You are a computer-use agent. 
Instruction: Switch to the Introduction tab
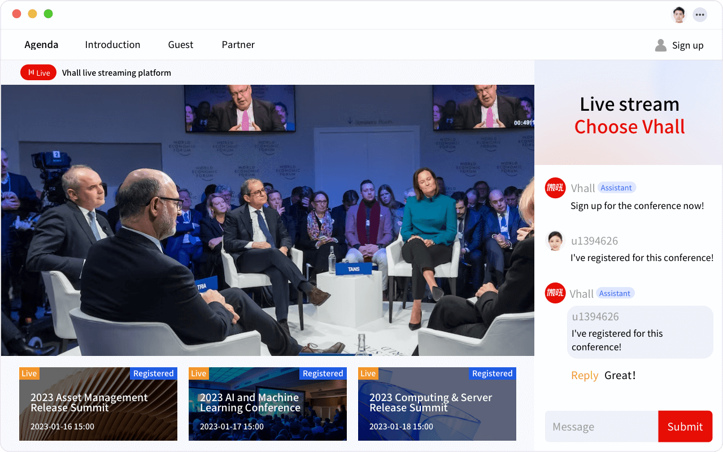click(112, 45)
